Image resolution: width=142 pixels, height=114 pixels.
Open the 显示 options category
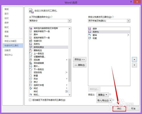coord(7,14)
